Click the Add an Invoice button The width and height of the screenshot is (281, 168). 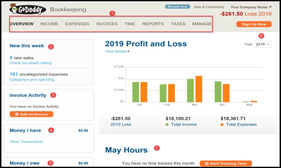[31, 114]
